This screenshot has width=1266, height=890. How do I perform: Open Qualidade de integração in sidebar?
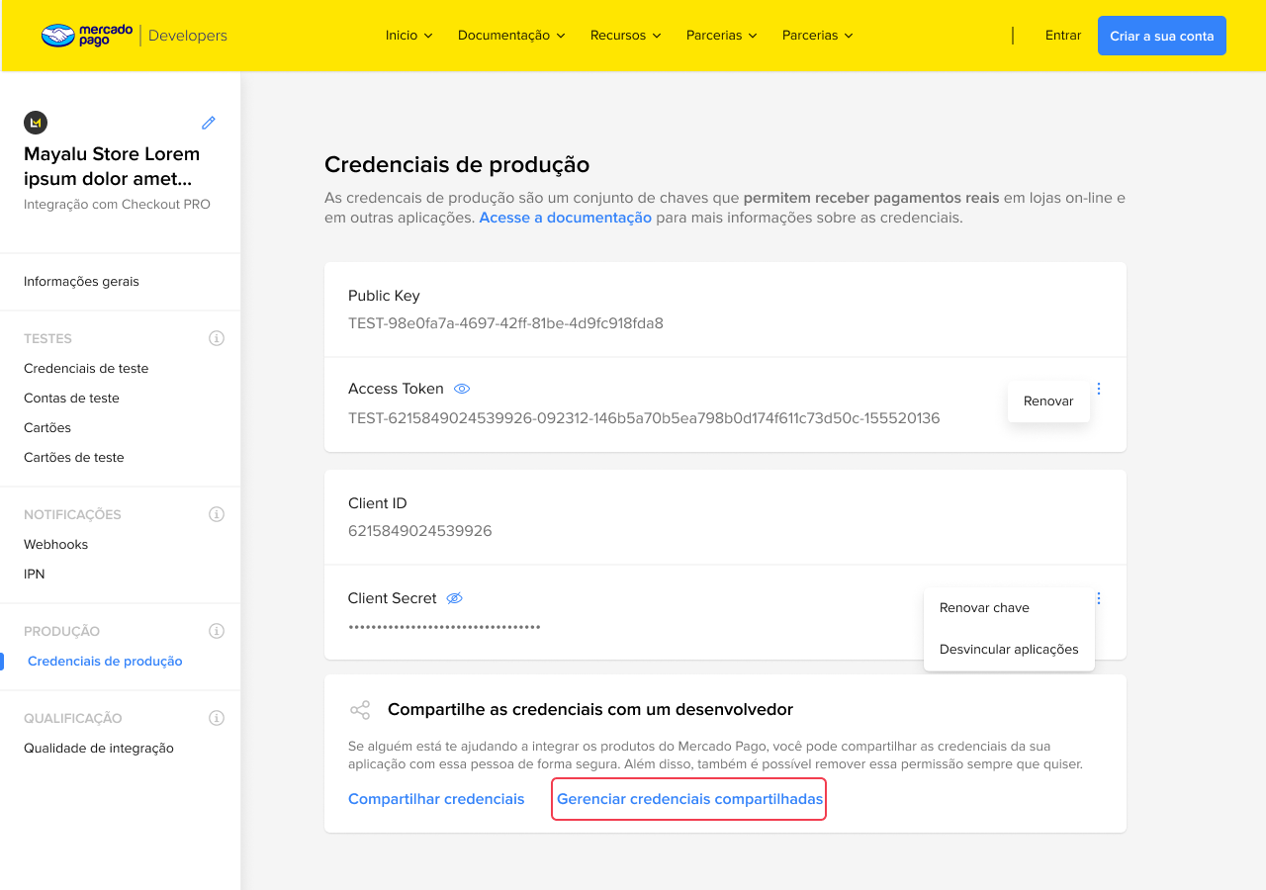(x=99, y=749)
